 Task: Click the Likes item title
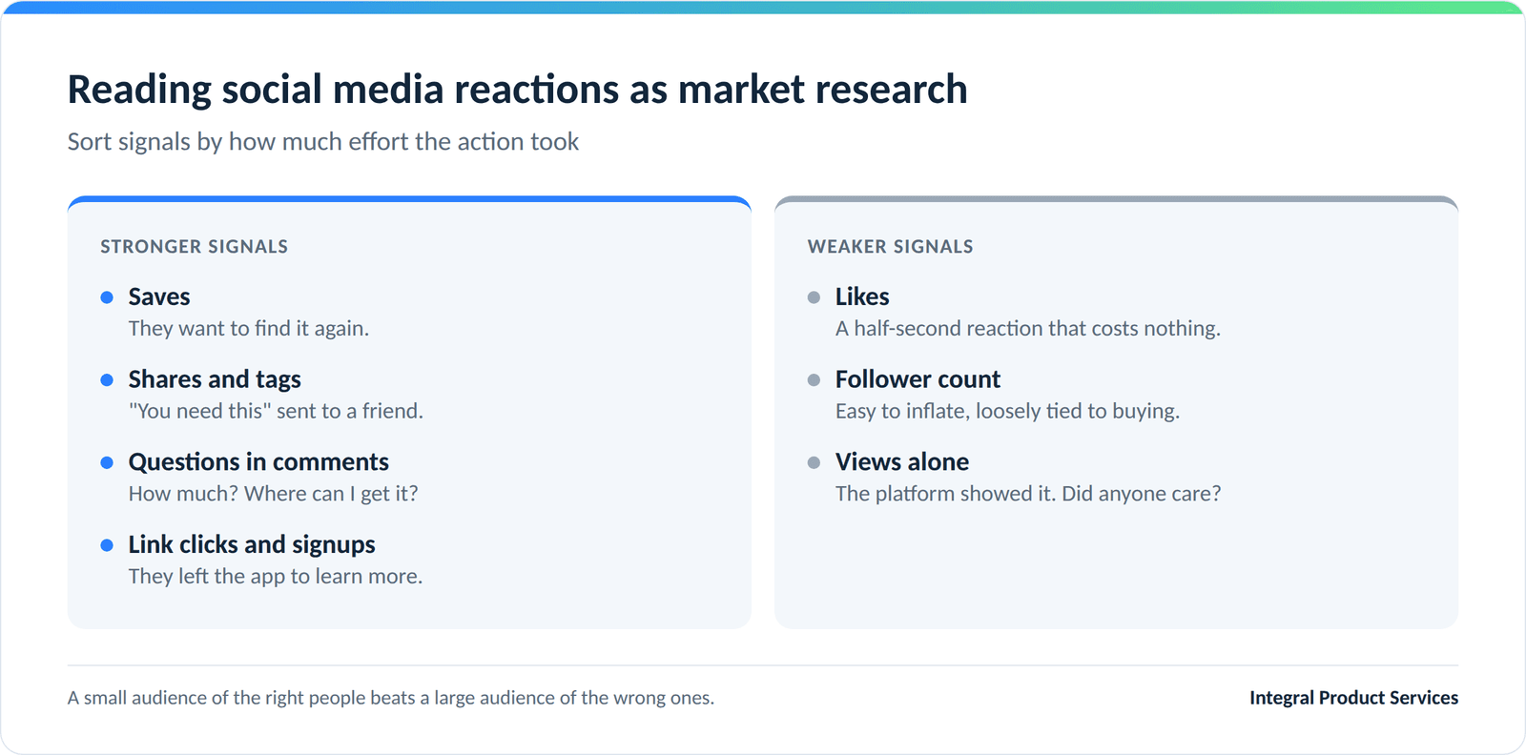pos(862,297)
